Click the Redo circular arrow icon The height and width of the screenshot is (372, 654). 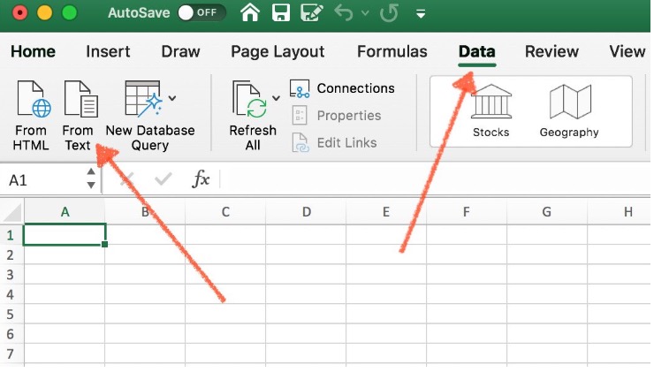coord(389,13)
